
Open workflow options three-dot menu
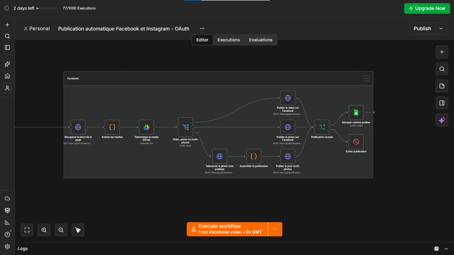pos(202,29)
